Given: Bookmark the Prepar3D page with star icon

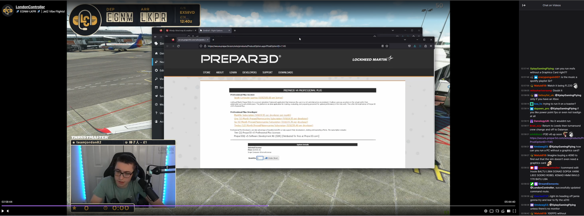Looking at the screenshot, I should 386,46.
